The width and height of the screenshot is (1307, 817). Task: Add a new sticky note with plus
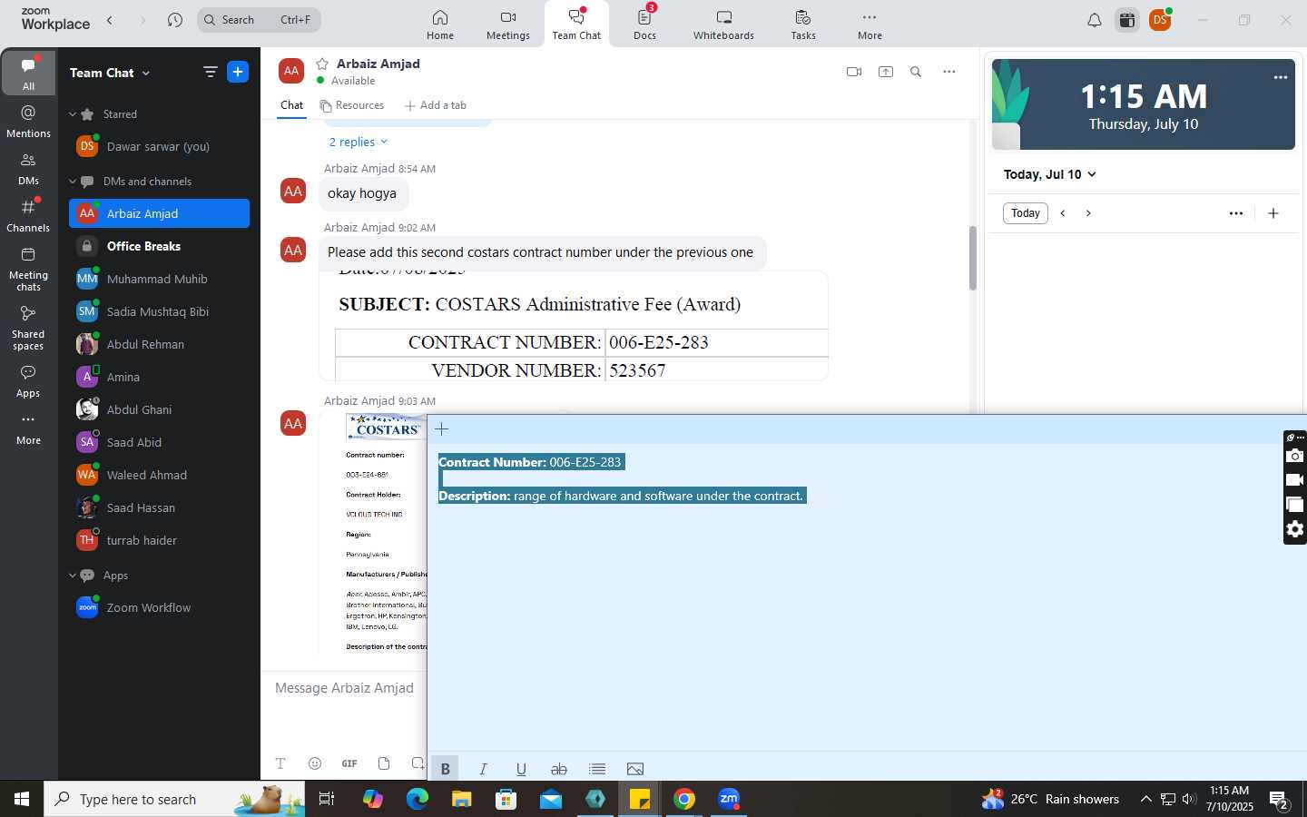pos(442,429)
